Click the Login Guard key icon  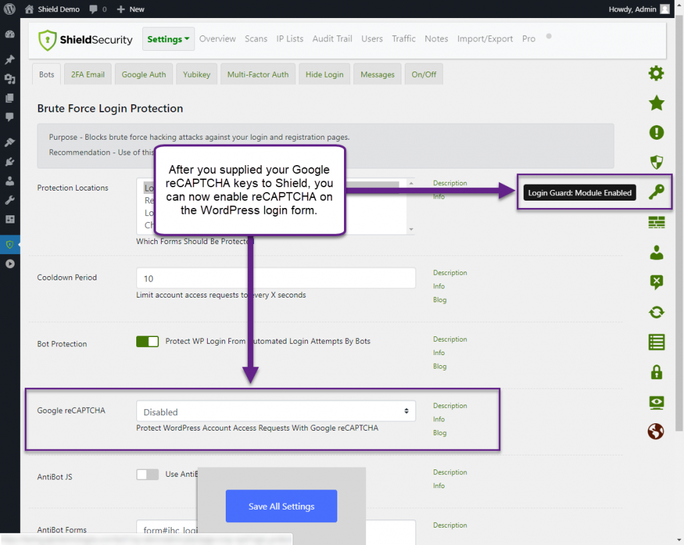[x=656, y=192]
